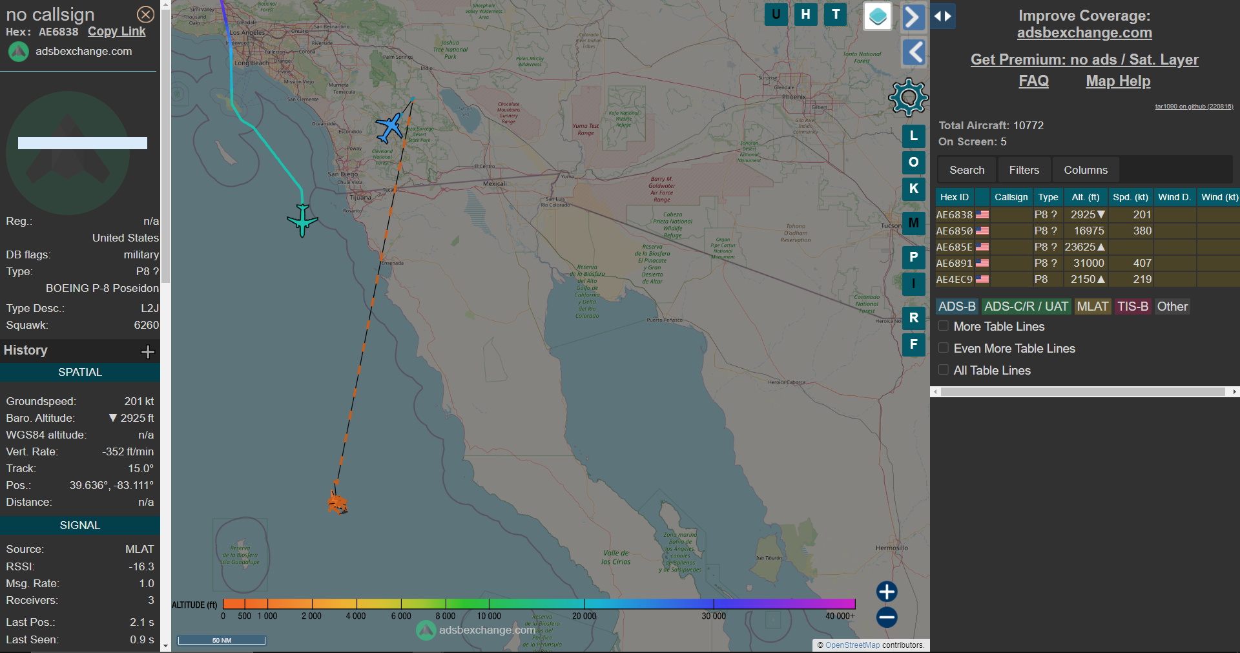Viewport: 1240px width, 653px height.
Task: Select aircraft row AE685E
Action: [x=1088, y=247]
